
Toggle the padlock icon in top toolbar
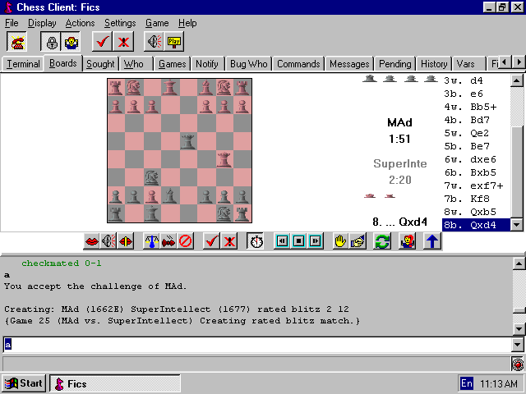click(x=51, y=42)
